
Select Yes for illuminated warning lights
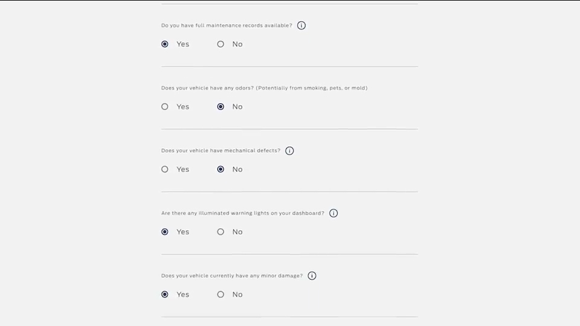(x=165, y=232)
